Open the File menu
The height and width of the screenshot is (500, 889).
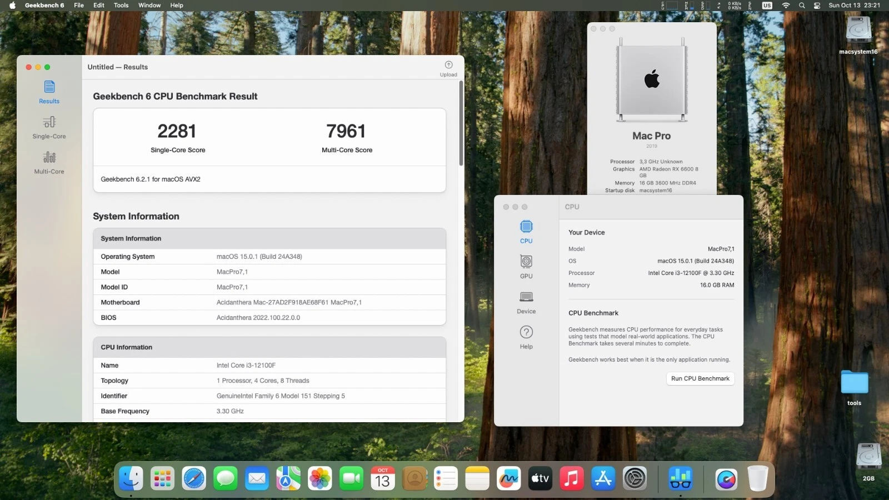[79, 6]
